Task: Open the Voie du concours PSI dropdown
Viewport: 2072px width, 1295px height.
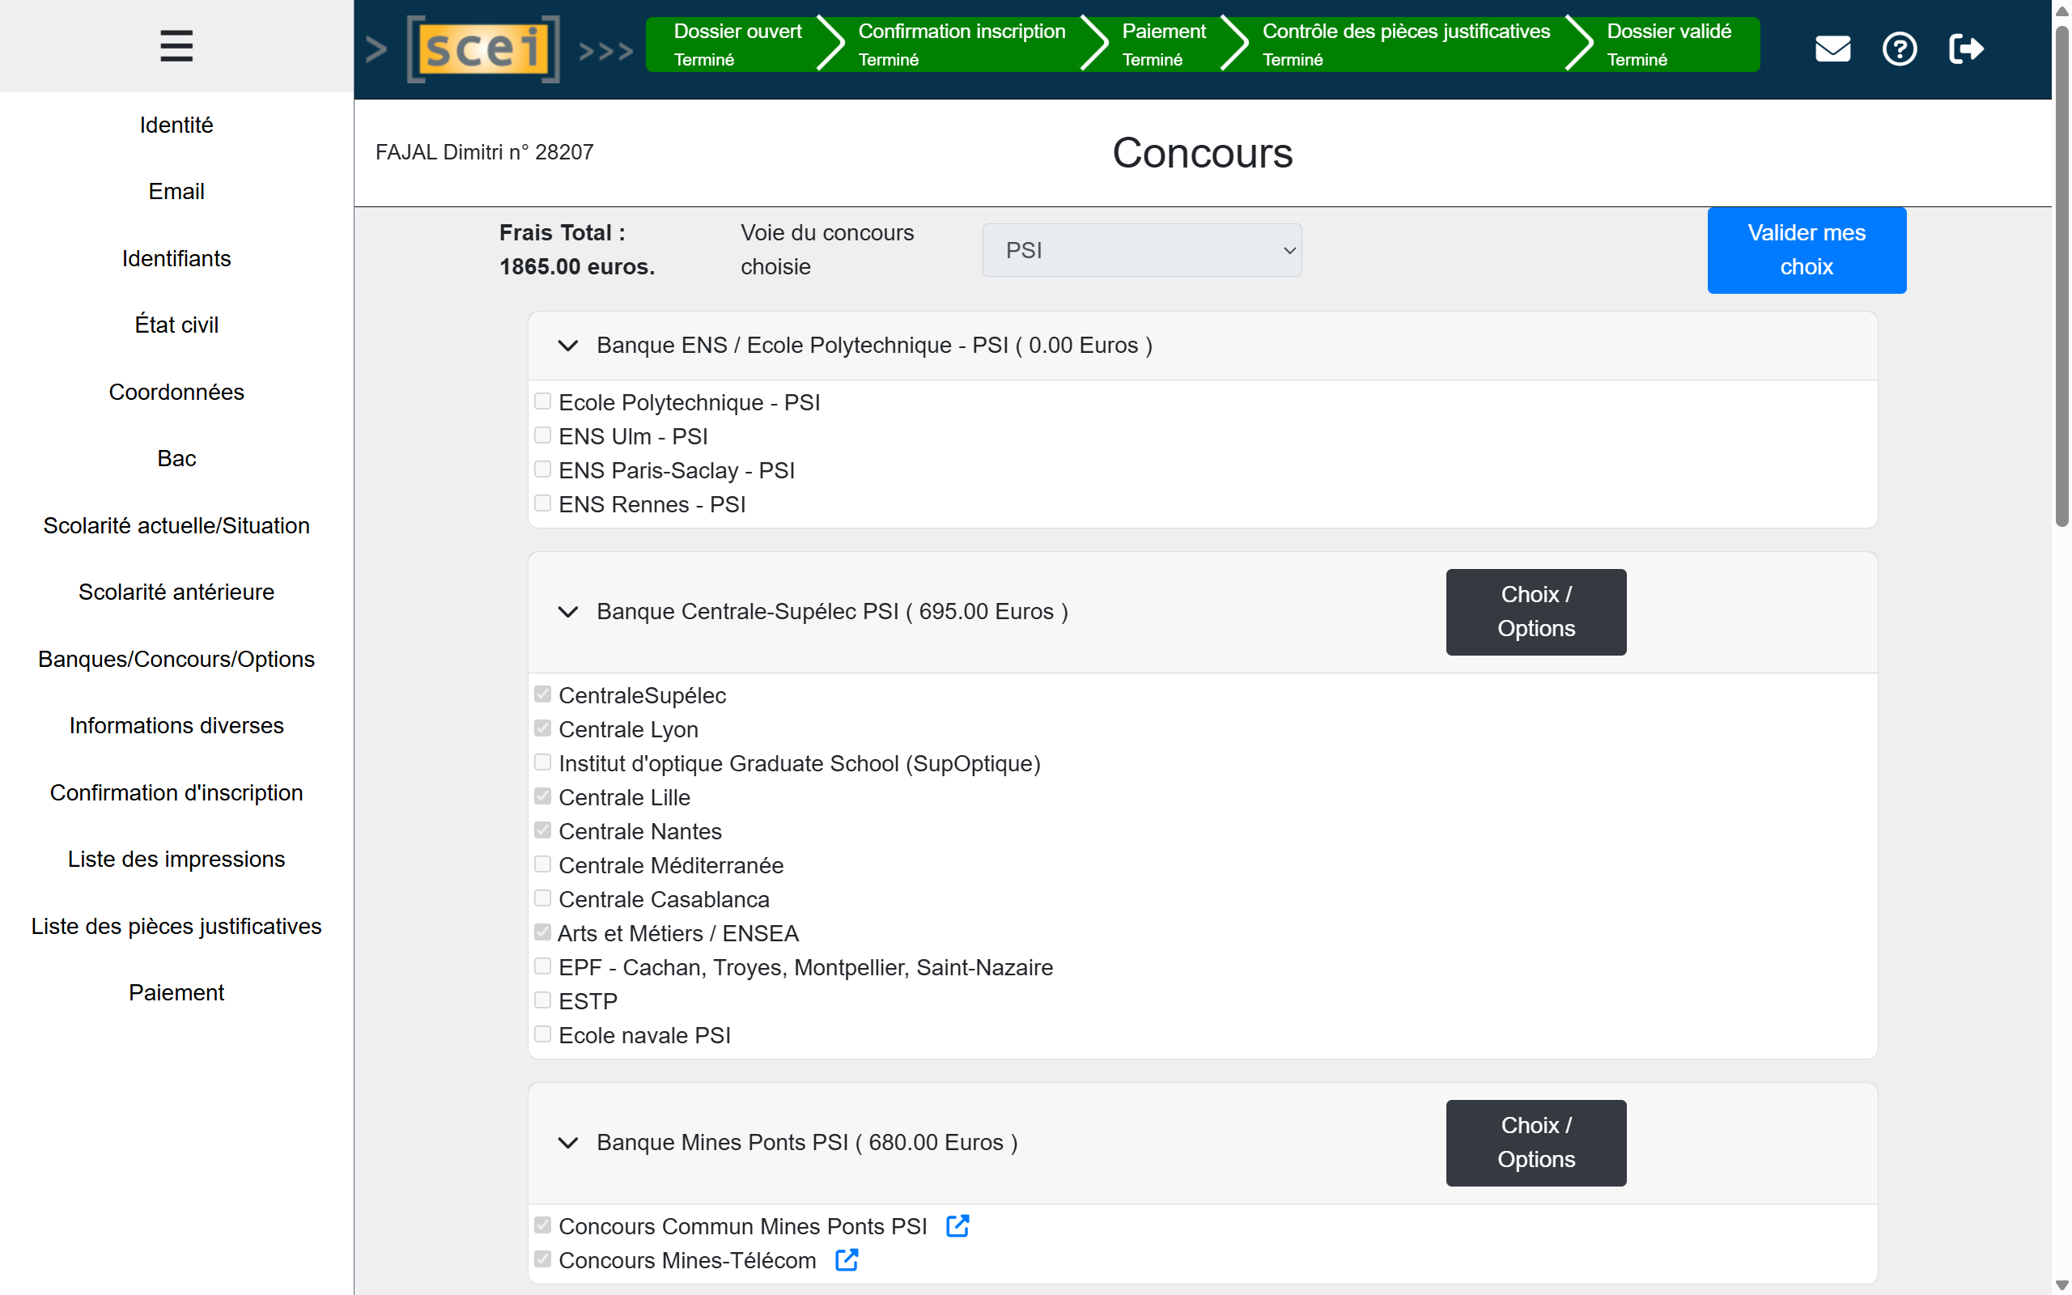Action: pyautogui.click(x=1141, y=250)
